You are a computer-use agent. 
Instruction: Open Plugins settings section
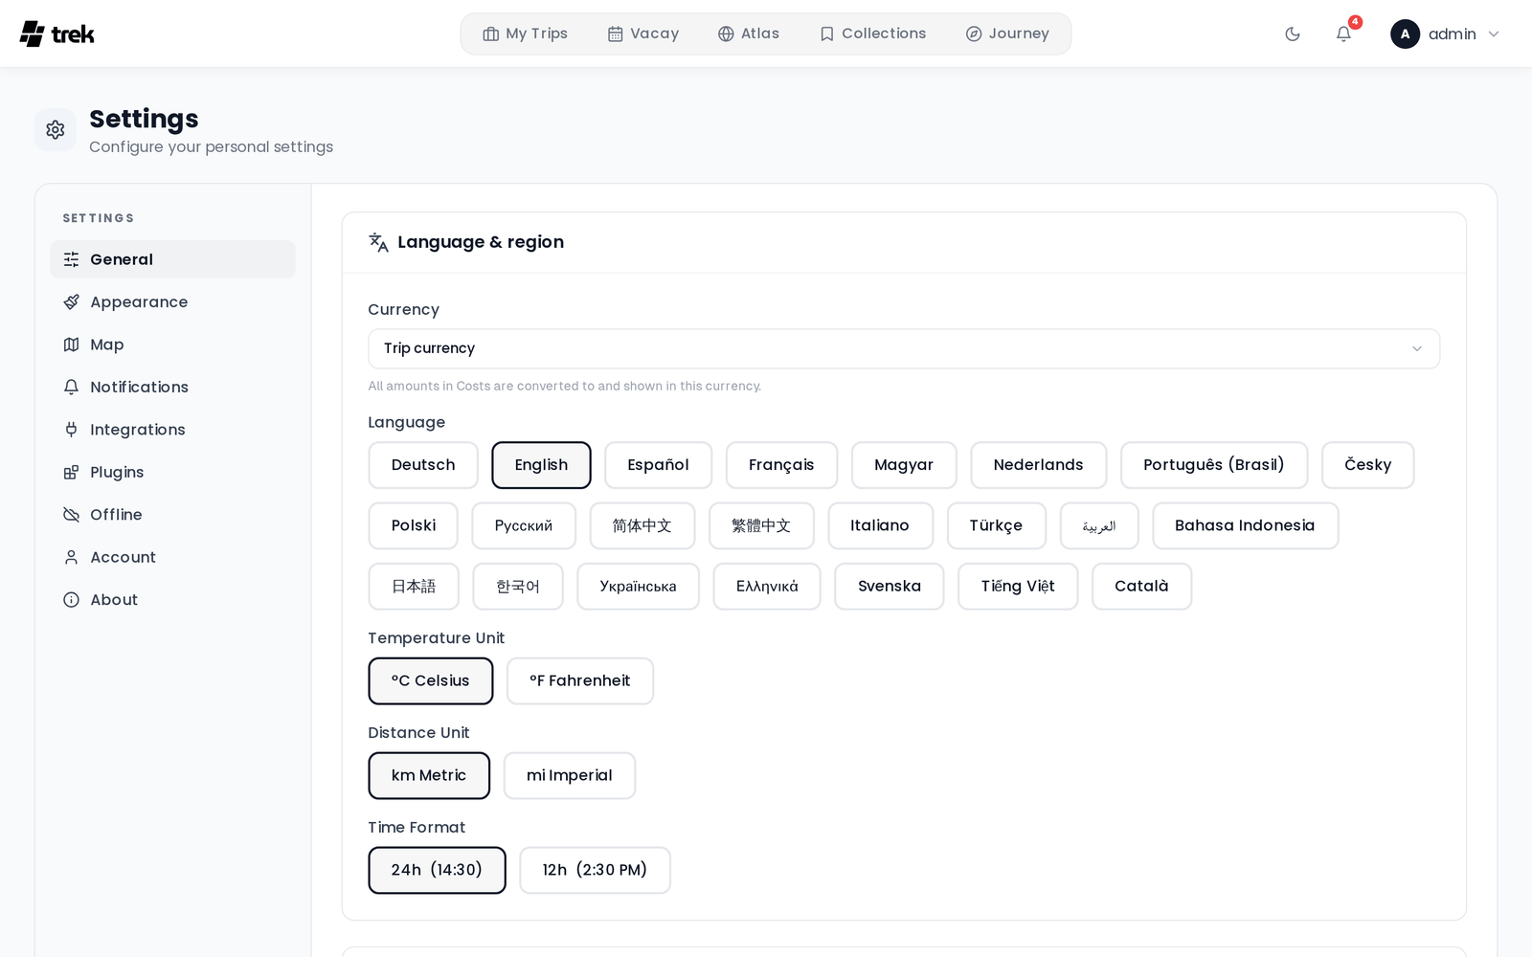[x=172, y=473]
